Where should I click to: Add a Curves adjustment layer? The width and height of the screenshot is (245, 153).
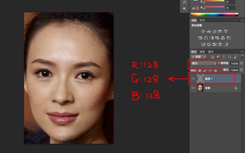(214, 31)
